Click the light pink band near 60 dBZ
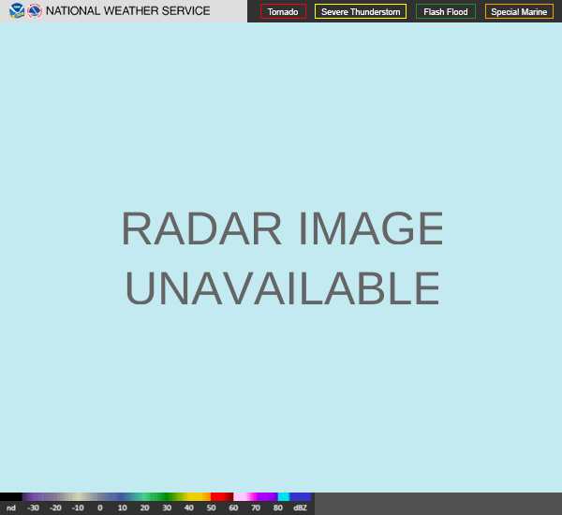Viewport: 562px width, 515px height. point(242,496)
